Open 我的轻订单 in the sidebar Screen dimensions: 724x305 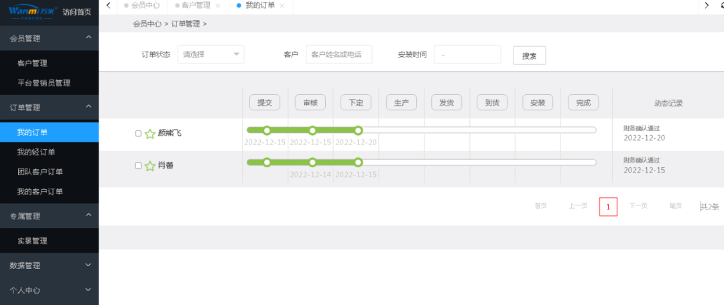click(x=36, y=152)
